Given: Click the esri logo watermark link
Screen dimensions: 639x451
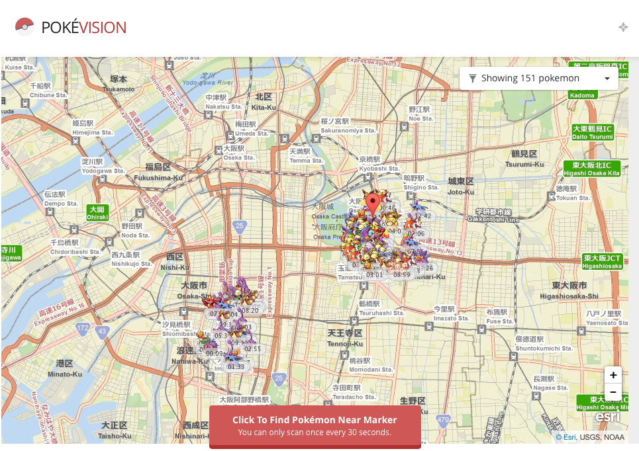Looking at the screenshot, I should 608,417.
